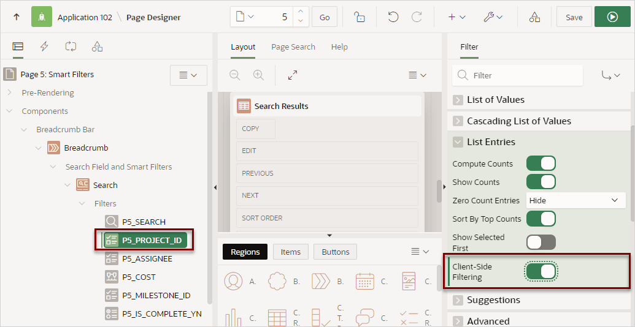Viewport: 635px width, 327px height.
Task: Click the Breadcrumb chevrons gallery icon
Action: point(321,281)
